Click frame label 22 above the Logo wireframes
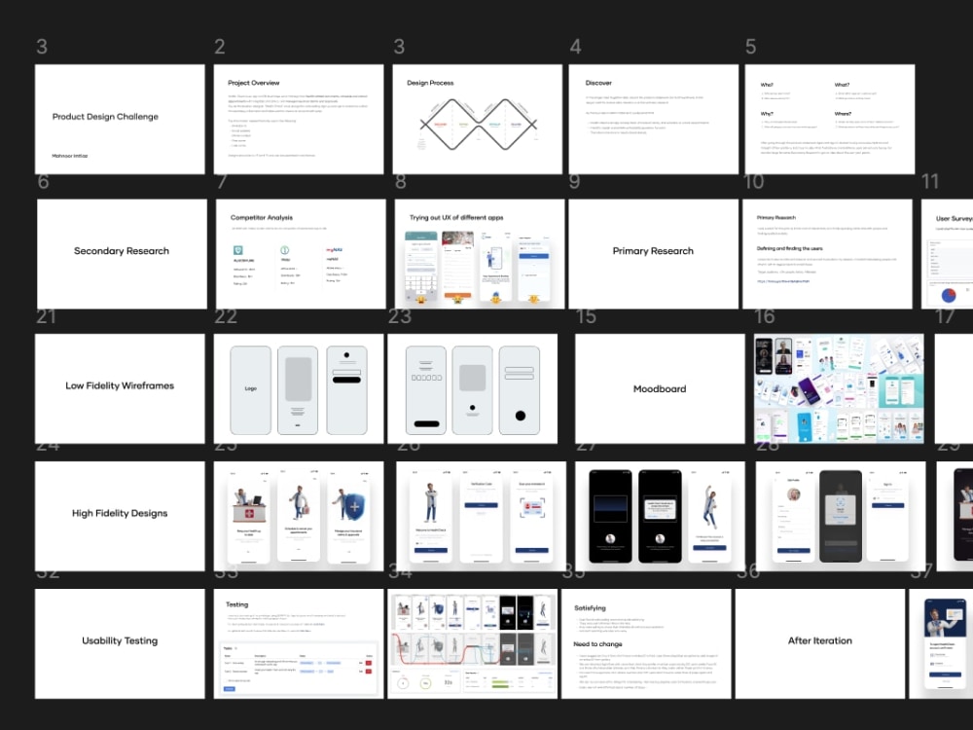973x730 pixels. [x=226, y=316]
